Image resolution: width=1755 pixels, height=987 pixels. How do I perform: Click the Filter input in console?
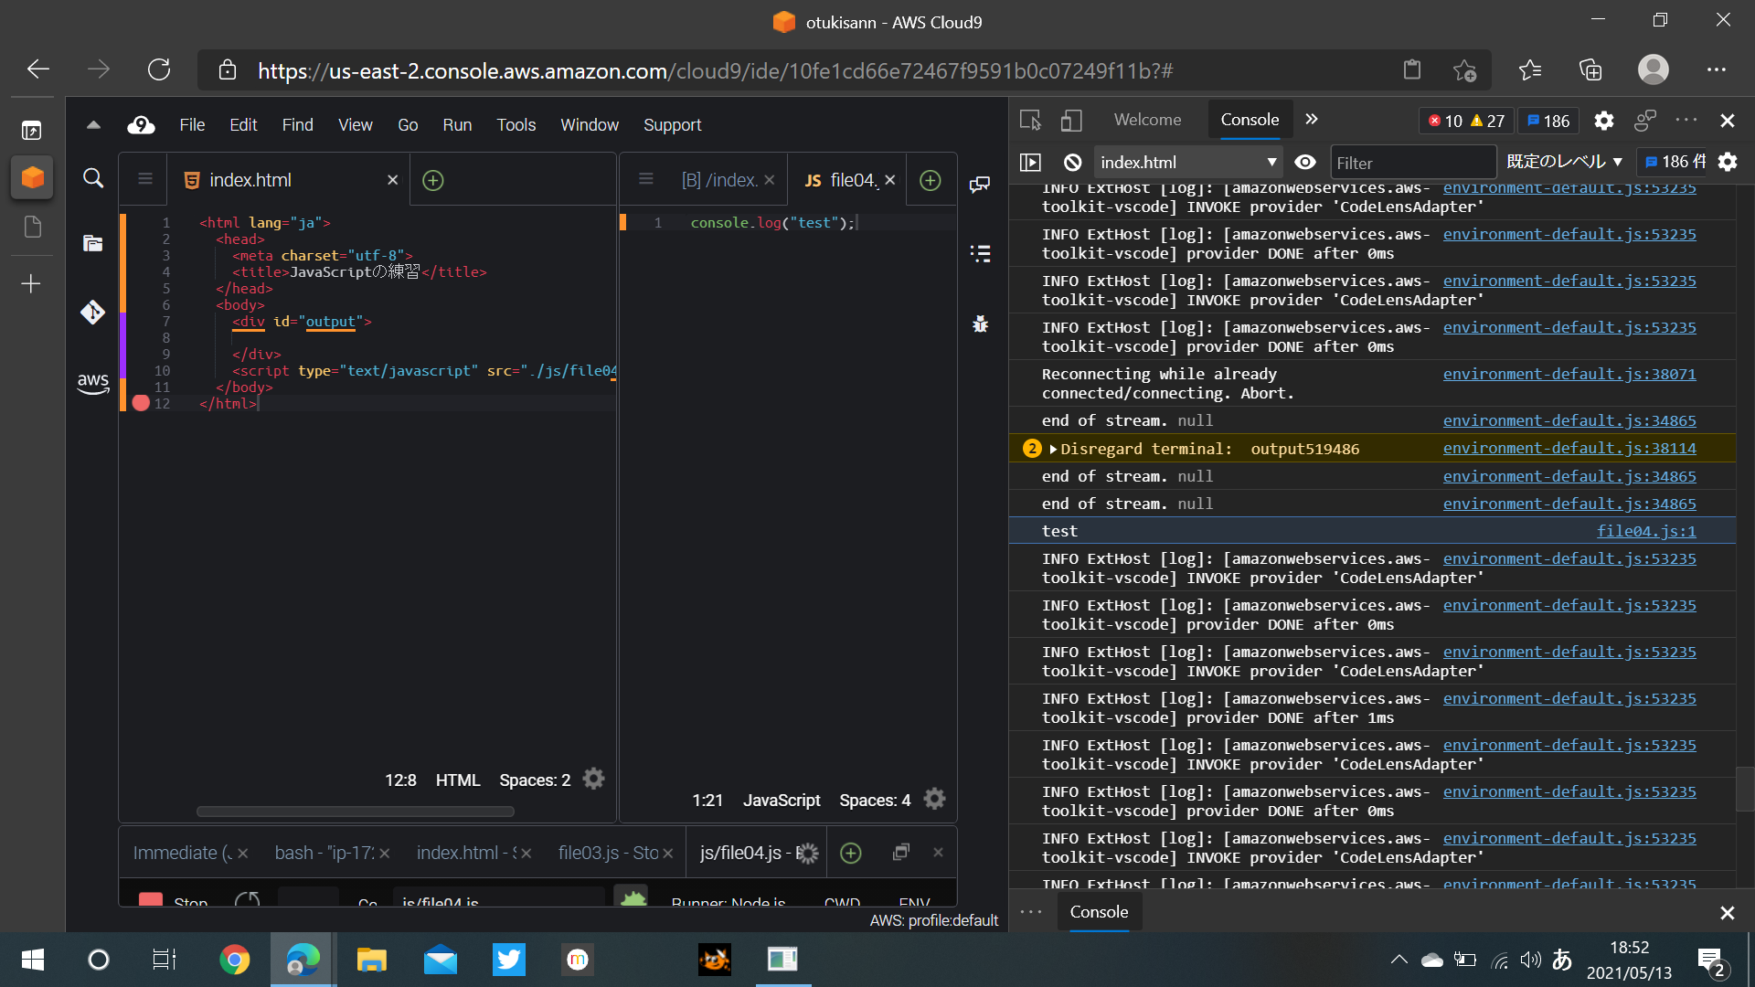[x=1412, y=163]
